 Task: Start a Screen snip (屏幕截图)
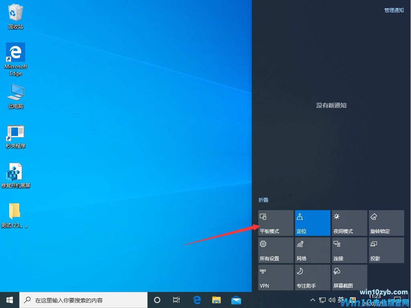349,277
